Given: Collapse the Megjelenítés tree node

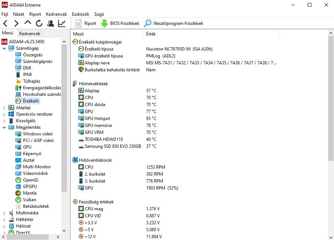Looking at the screenshot, I should (x=4, y=128).
